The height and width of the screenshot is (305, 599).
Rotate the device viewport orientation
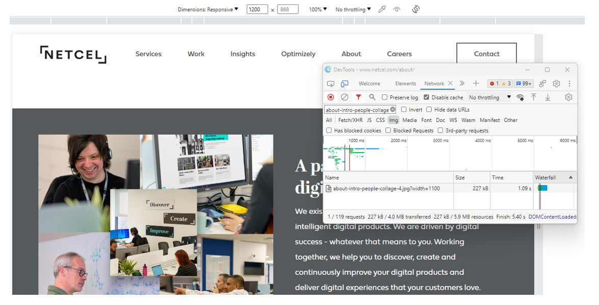415,9
